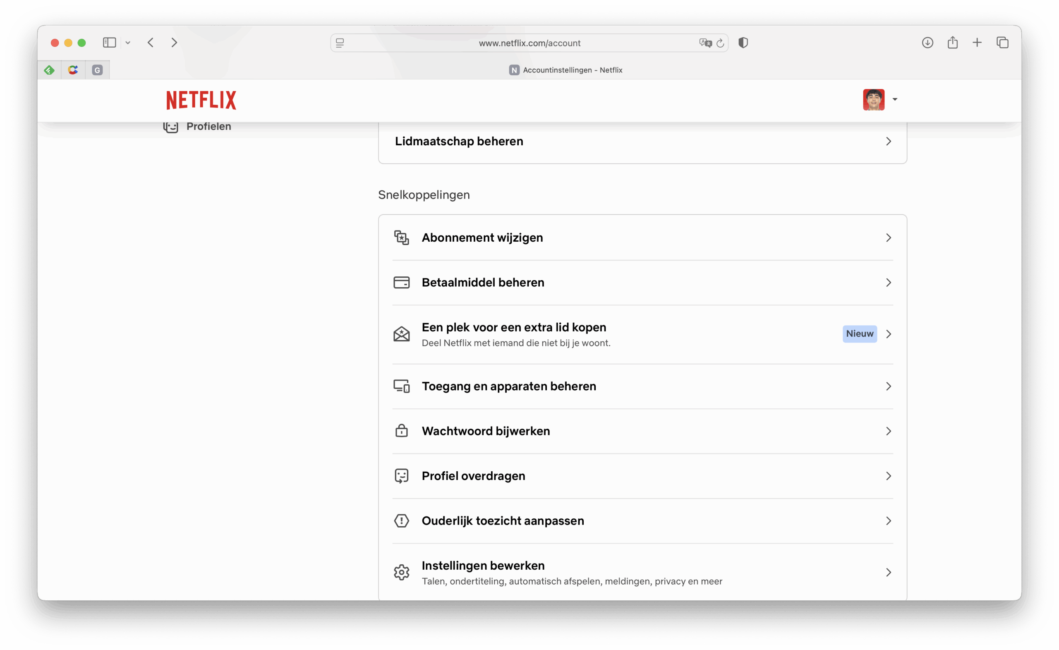The image size is (1059, 650).
Task: Click chevron on extra lid kopen row
Action: point(889,334)
